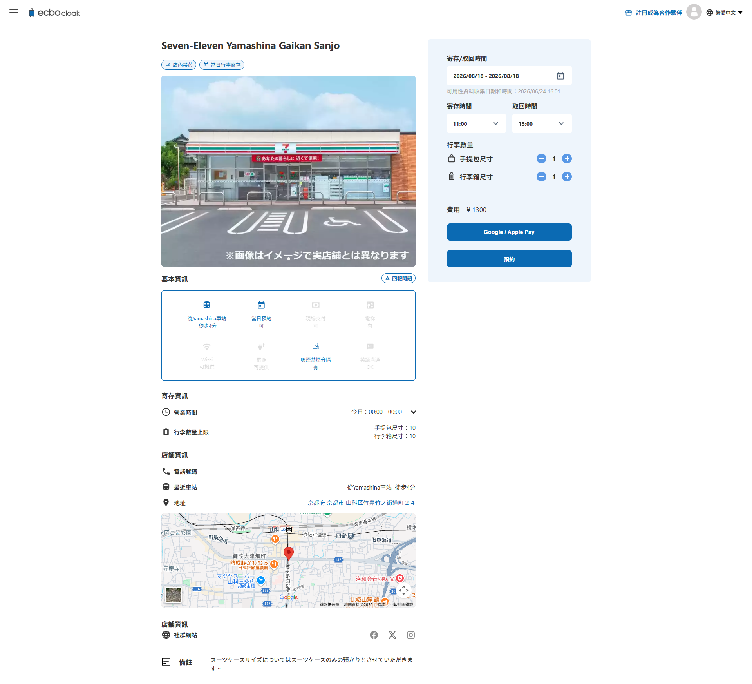Open the Instagram social icon
Viewport: 752px width, 684px height.
click(411, 635)
